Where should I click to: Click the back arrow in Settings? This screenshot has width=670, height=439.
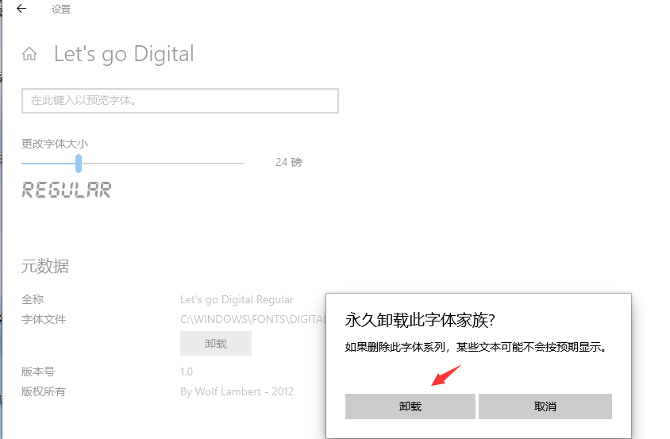[x=21, y=9]
